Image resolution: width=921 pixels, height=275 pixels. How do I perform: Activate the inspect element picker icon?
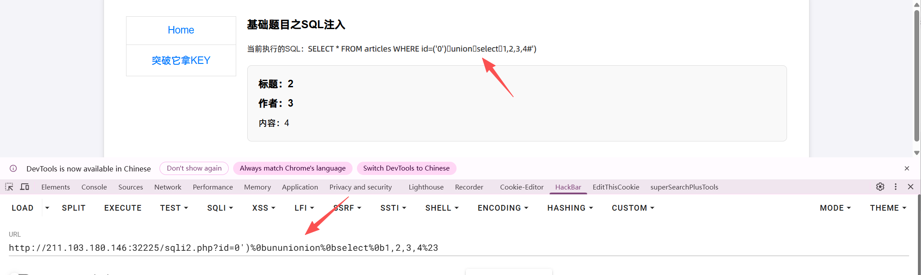(9, 187)
